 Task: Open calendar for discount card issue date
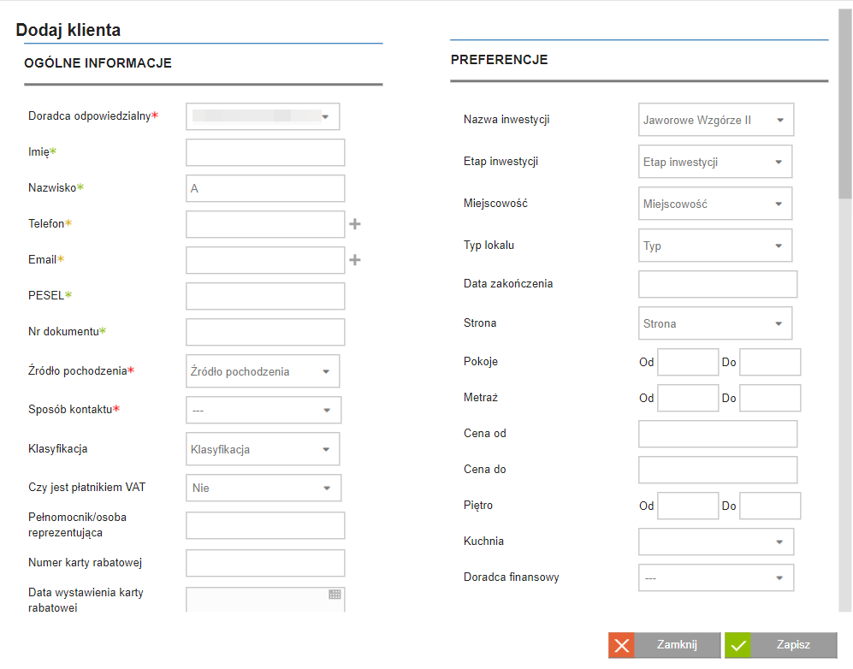[335, 595]
